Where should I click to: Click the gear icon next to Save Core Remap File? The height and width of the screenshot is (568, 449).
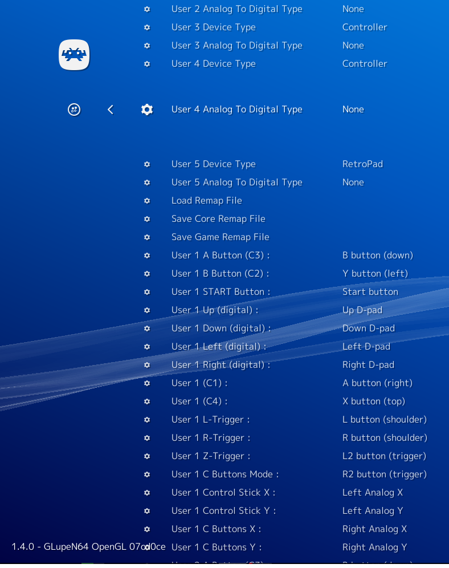pos(147,219)
